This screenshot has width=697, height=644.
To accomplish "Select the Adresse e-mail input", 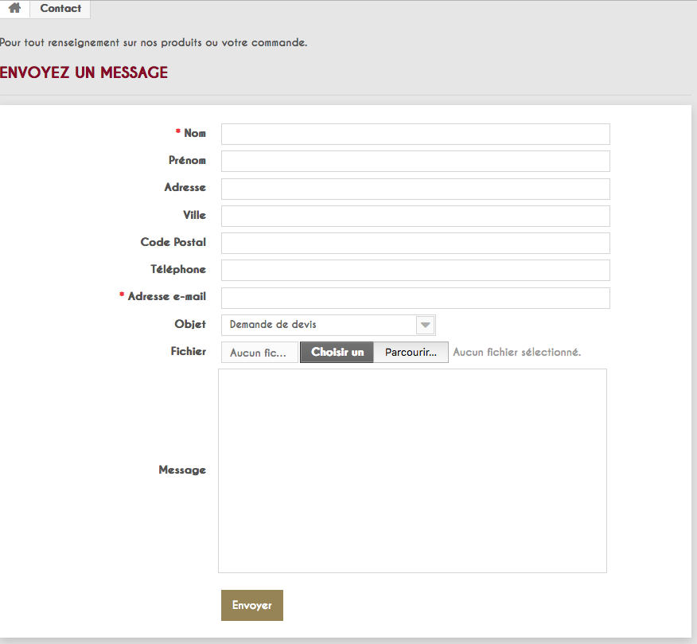I will (x=415, y=298).
